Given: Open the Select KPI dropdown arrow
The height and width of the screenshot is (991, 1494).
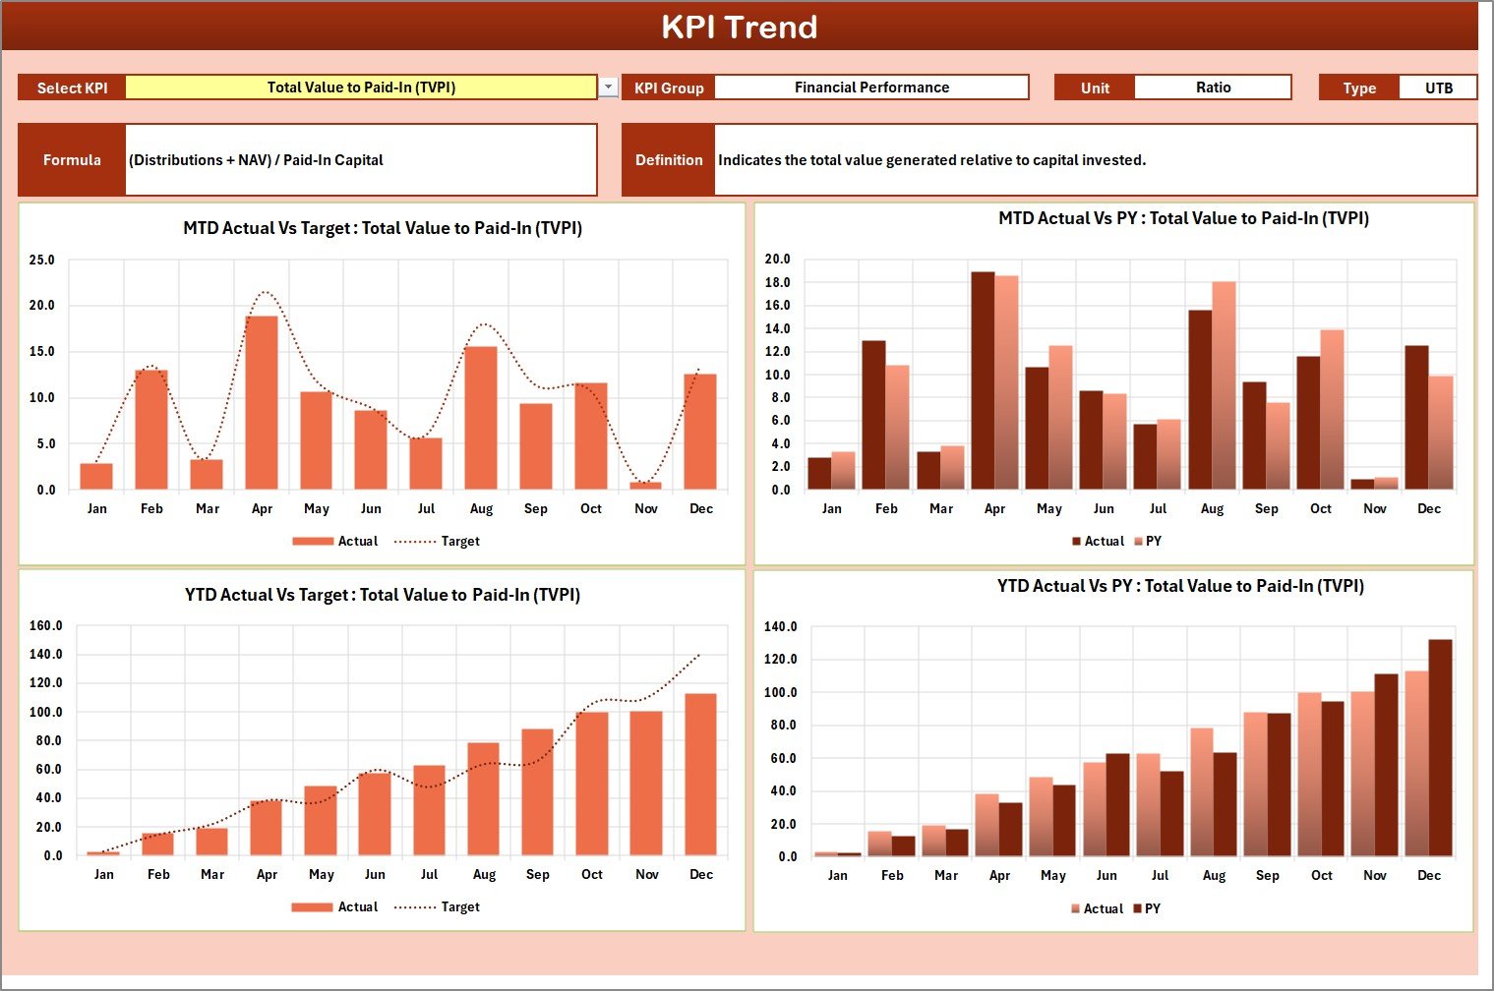Looking at the screenshot, I should click(609, 87).
